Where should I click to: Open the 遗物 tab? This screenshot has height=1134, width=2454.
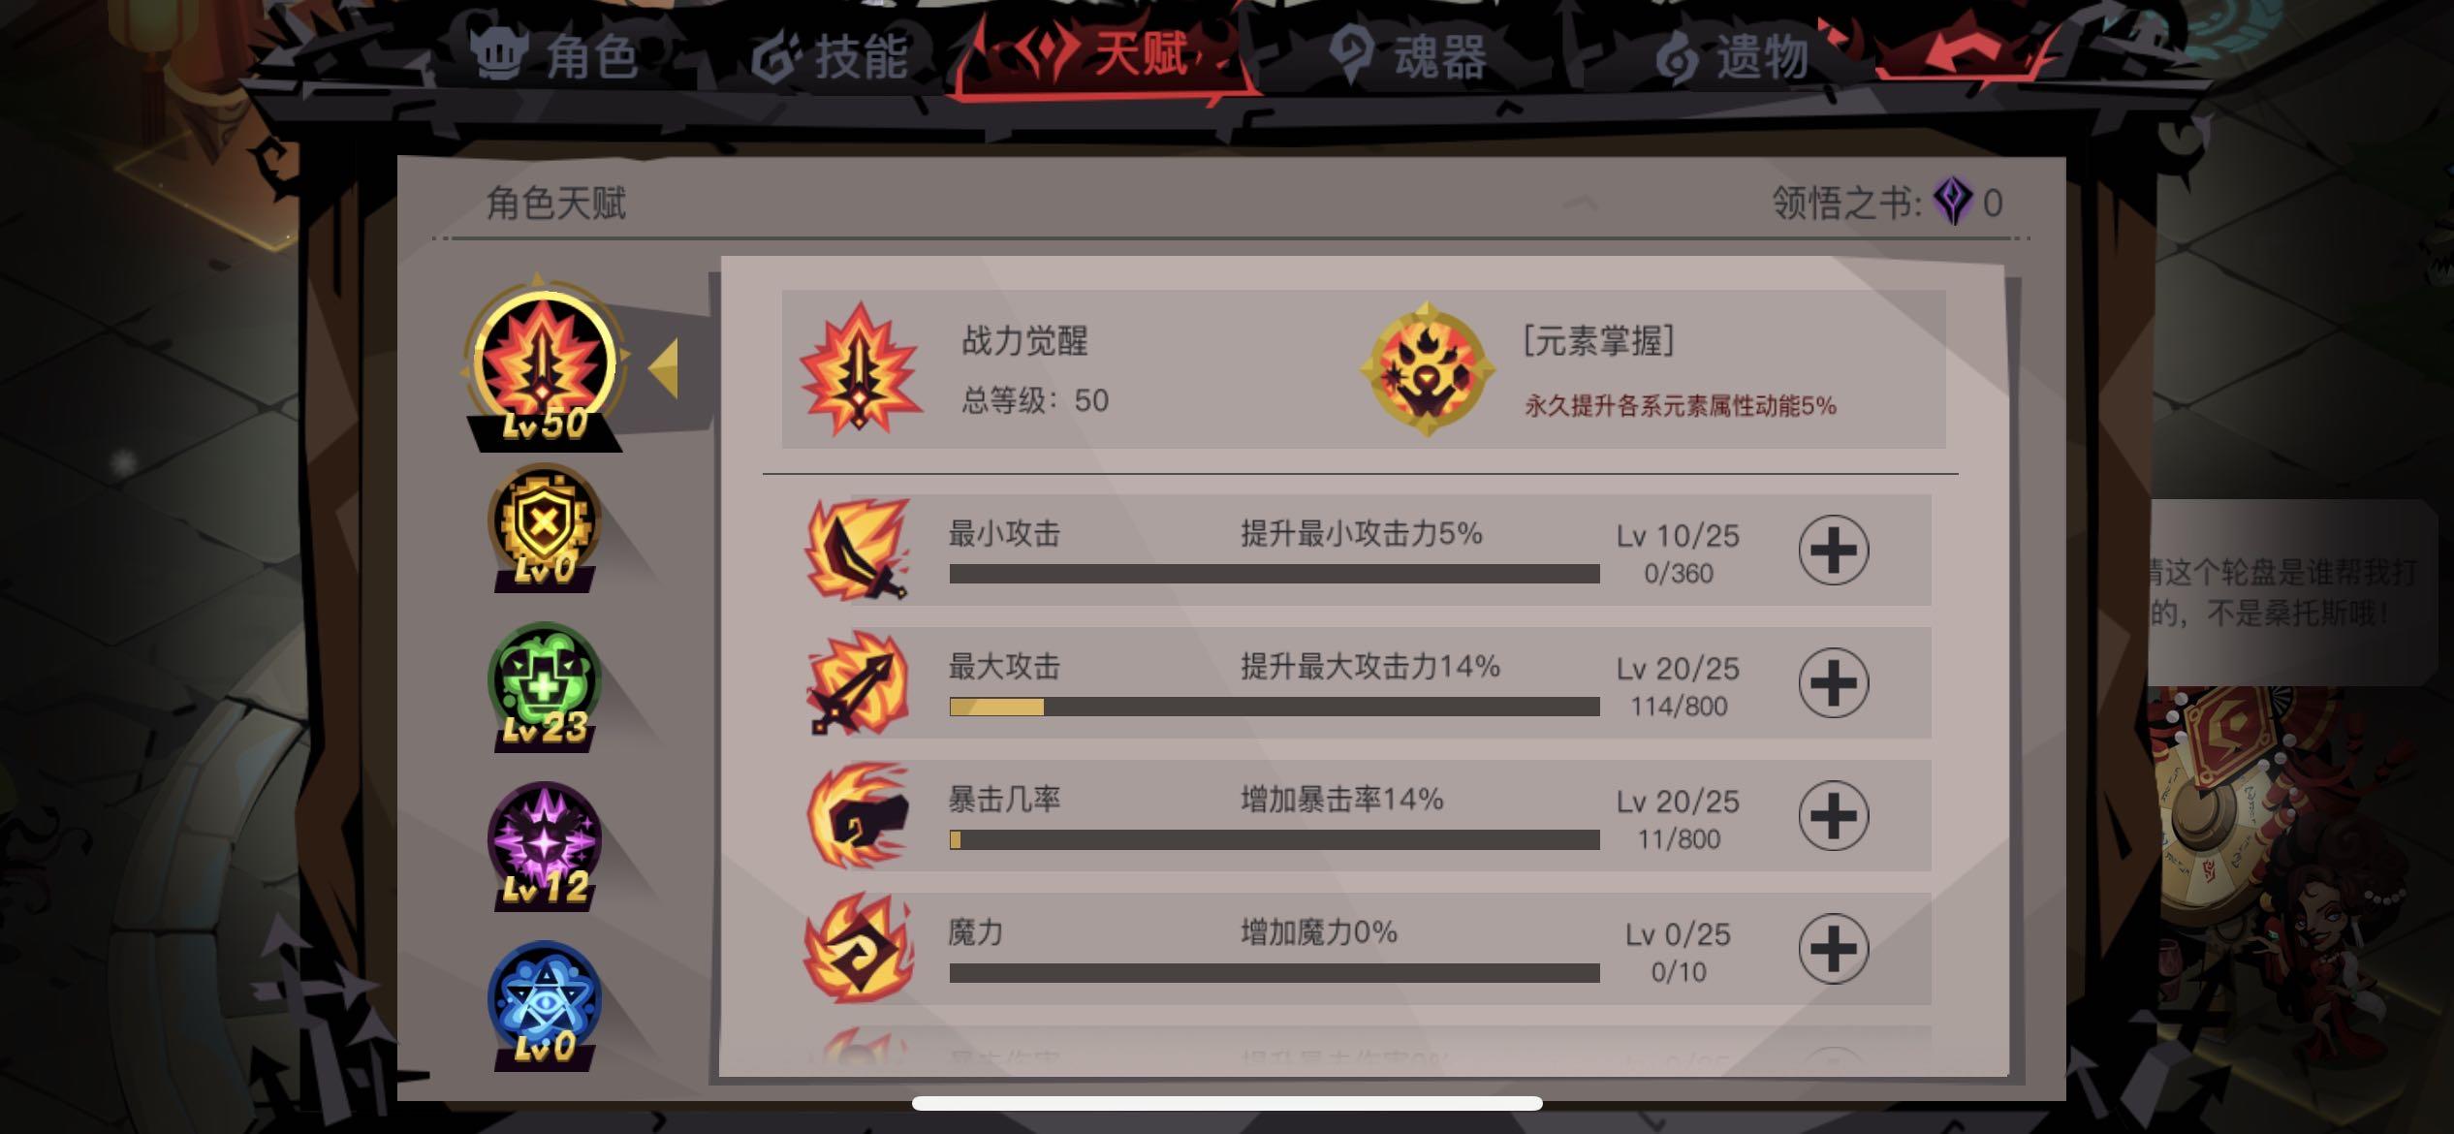coord(1732,55)
